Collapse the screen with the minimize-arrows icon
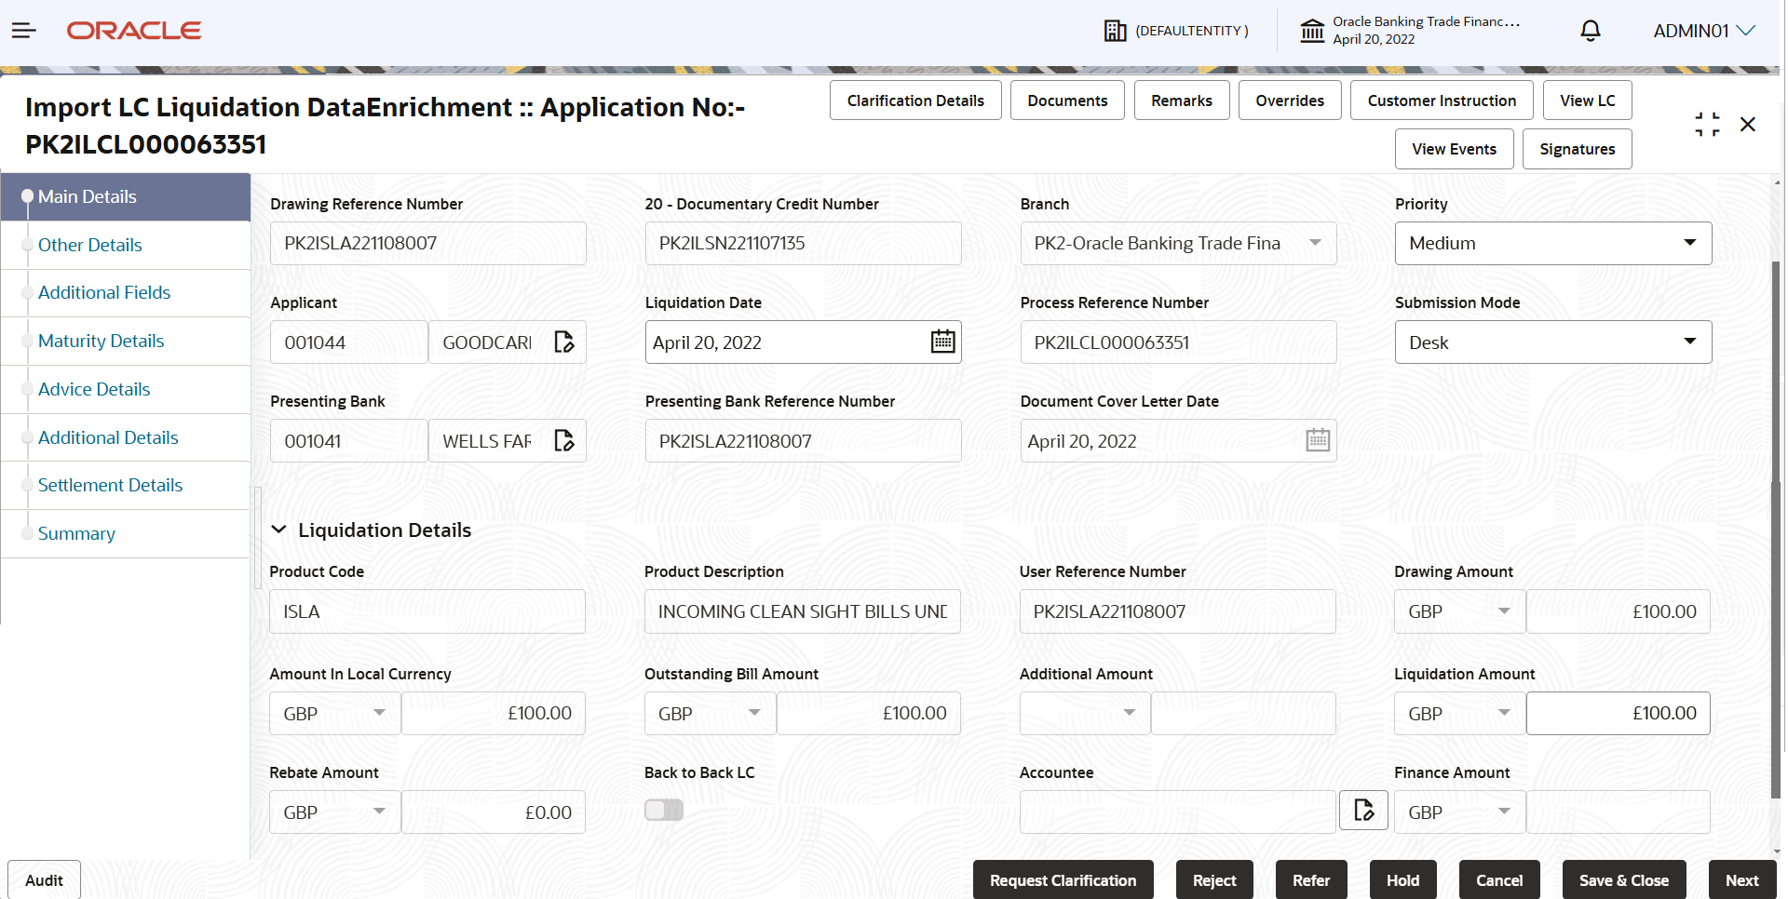 (x=1707, y=125)
